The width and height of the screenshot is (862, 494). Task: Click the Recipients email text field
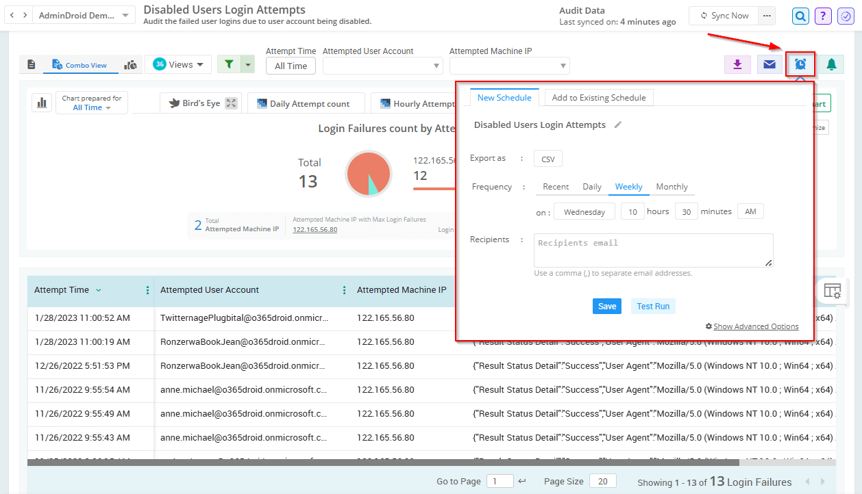[653, 250]
